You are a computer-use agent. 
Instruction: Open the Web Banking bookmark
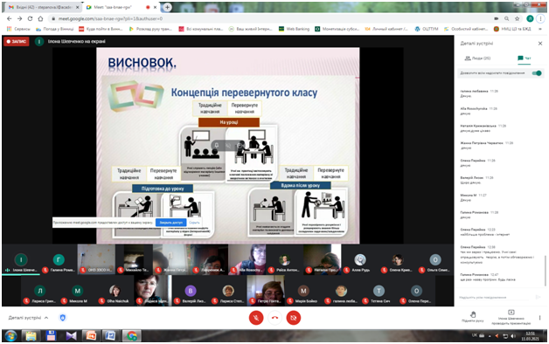point(294,29)
